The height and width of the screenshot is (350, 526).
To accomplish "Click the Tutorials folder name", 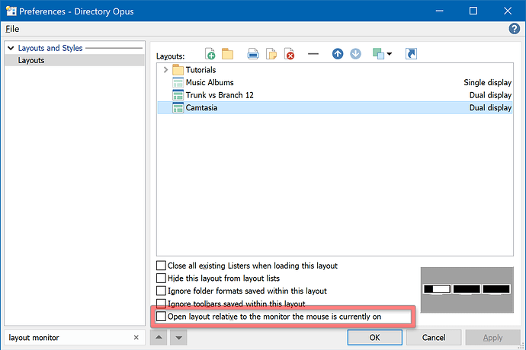I will tap(201, 70).
